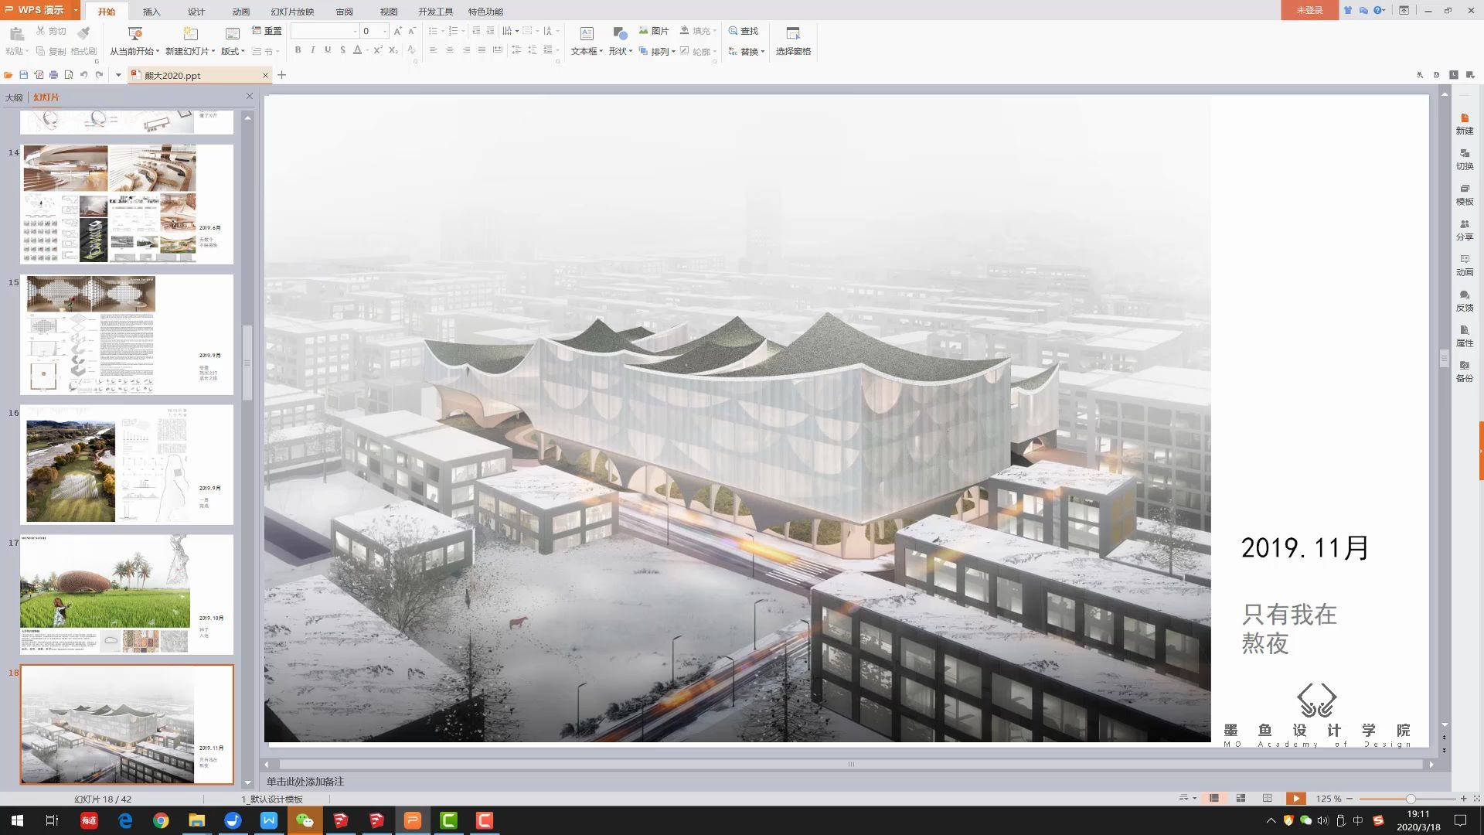This screenshot has width=1484, height=835.
Task: Select slide 14 thumbnail
Action: [127, 204]
